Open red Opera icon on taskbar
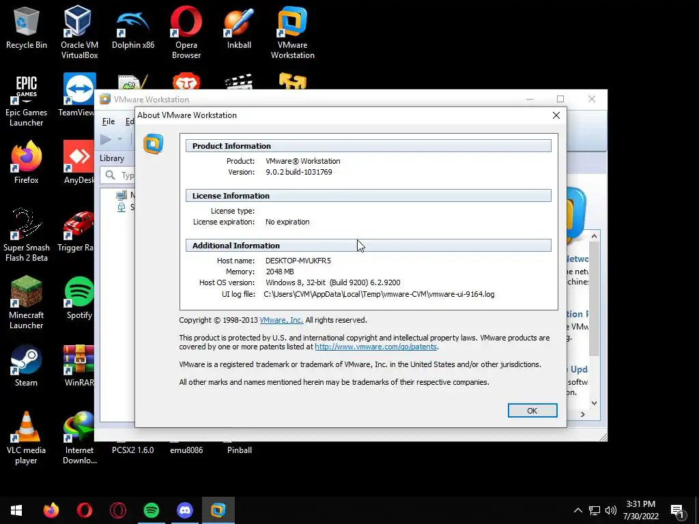Image resolution: width=699 pixels, height=524 pixels. [x=84, y=510]
